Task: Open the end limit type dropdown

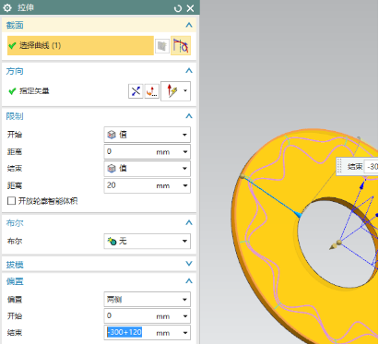Action: tap(148, 169)
